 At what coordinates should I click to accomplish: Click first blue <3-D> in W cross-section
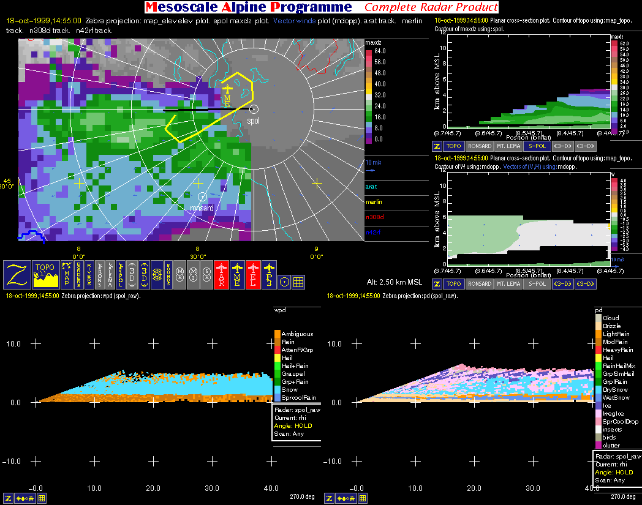pyautogui.click(x=562, y=284)
